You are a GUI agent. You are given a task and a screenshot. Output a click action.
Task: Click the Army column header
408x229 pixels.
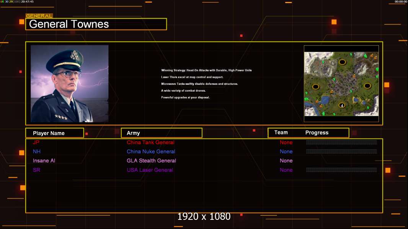[x=133, y=133]
